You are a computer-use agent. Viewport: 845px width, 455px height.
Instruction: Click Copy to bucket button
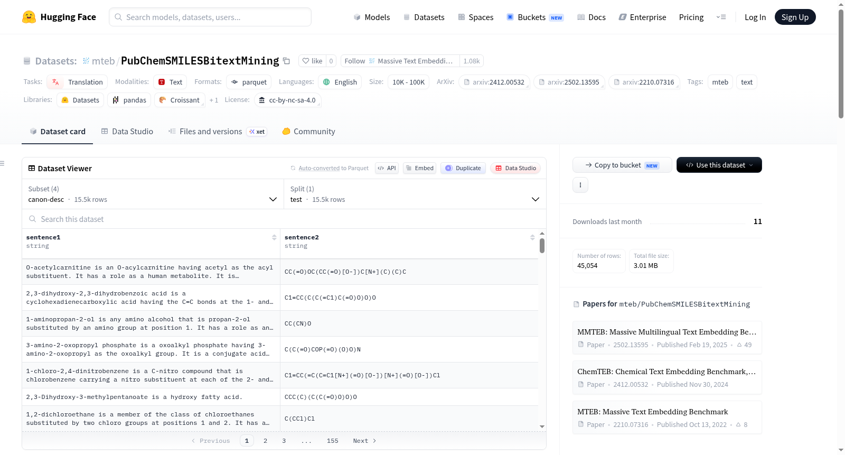tap(622, 165)
